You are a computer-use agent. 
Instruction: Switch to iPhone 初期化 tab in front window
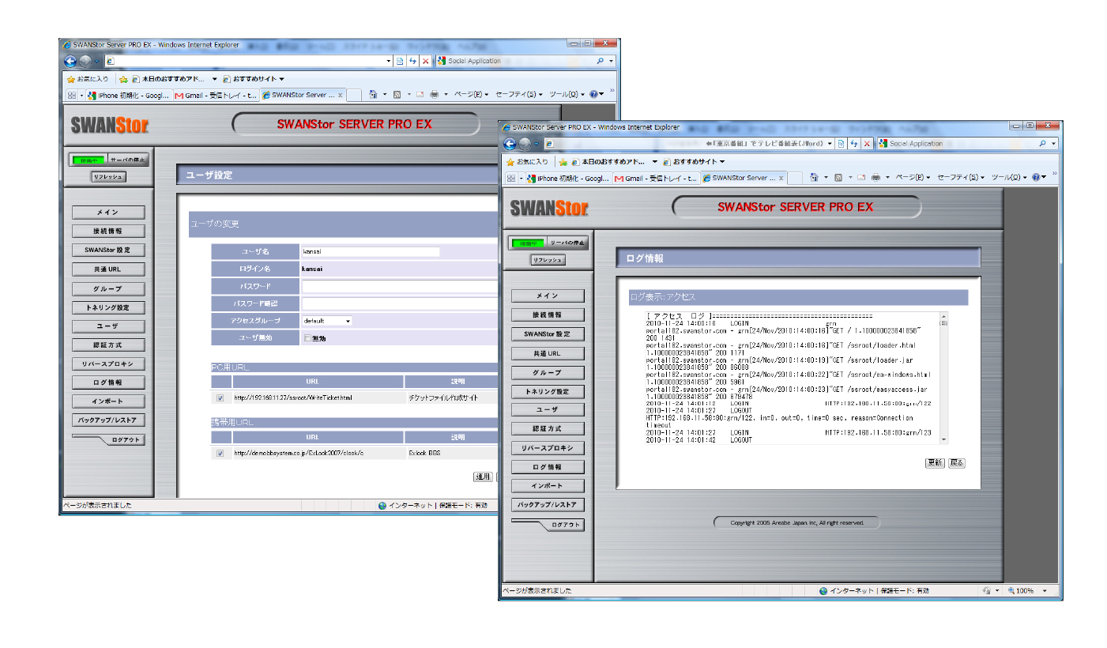pyautogui.click(x=568, y=178)
